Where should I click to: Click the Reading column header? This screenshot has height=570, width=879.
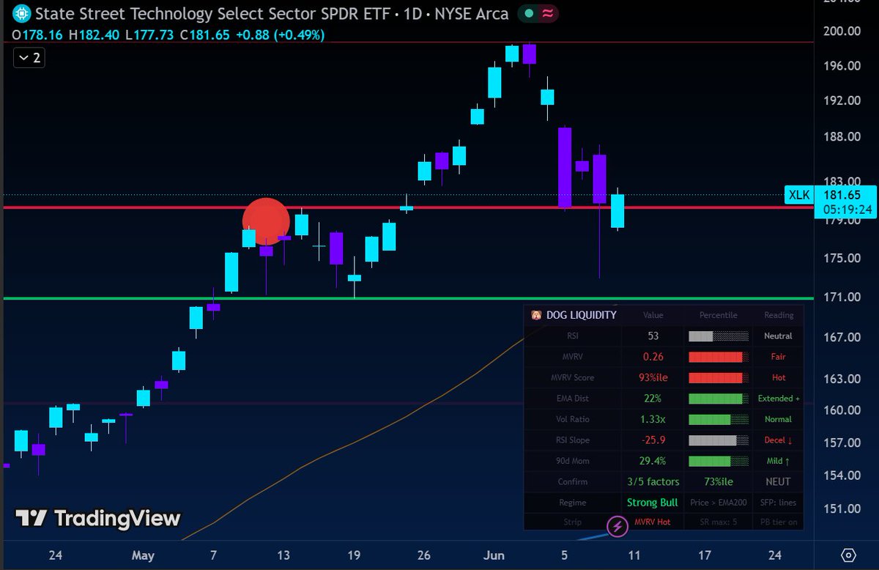coord(779,315)
